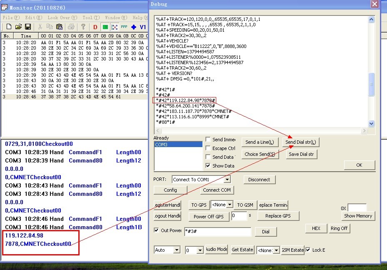387x270 pixels.
Task: Click the blue diamond toolbar icon
Action: coord(134,27)
